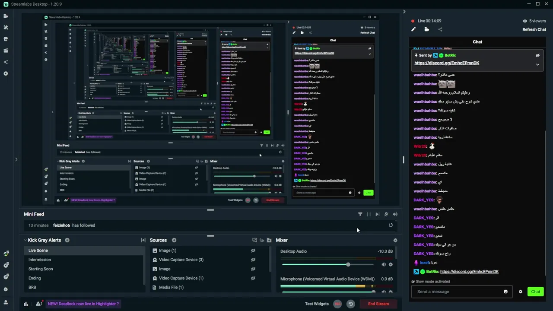Select the BRB scene

tap(84, 287)
